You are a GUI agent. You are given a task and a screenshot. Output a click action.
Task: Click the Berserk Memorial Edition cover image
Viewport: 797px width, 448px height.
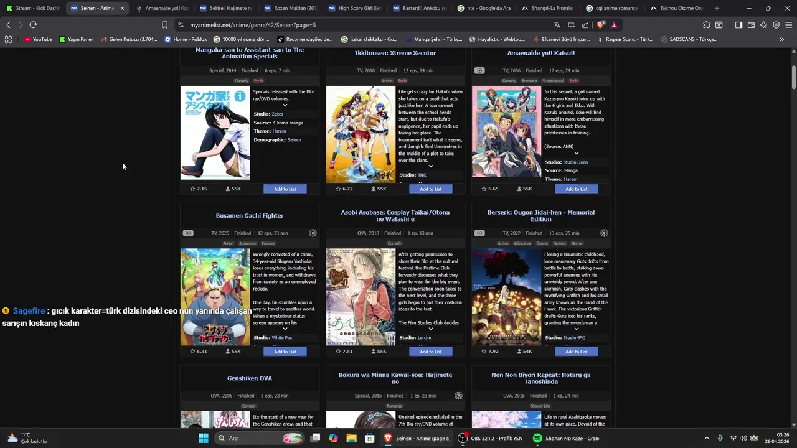[506, 297]
